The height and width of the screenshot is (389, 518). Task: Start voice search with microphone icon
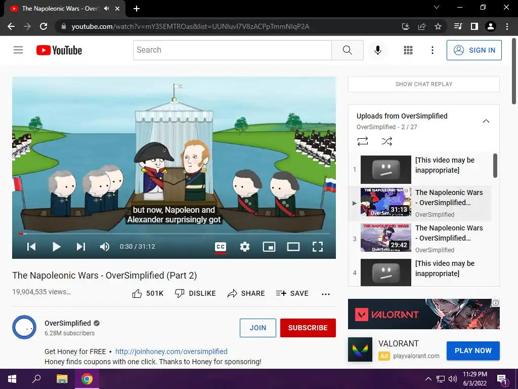(377, 50)
